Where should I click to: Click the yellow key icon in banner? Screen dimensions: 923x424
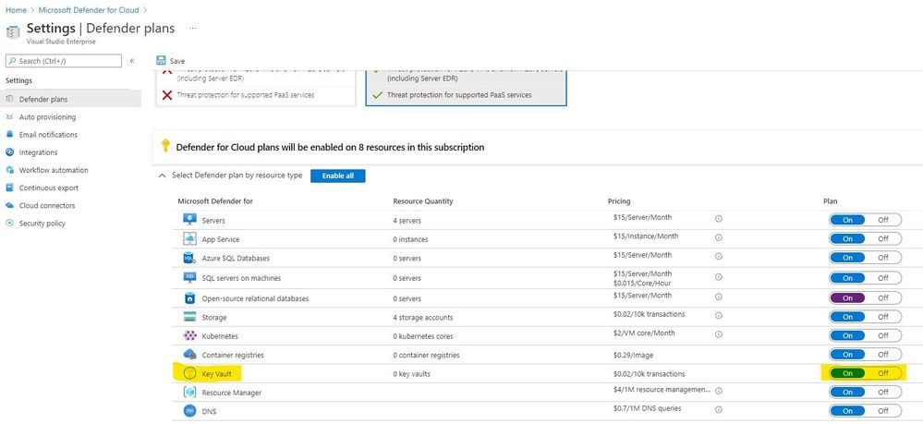click(165, 146)
